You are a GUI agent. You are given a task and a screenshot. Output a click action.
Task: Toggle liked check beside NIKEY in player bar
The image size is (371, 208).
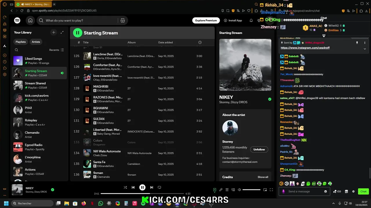click(52, 190)
